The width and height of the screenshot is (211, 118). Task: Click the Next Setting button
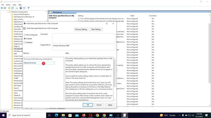coord(96,29)
